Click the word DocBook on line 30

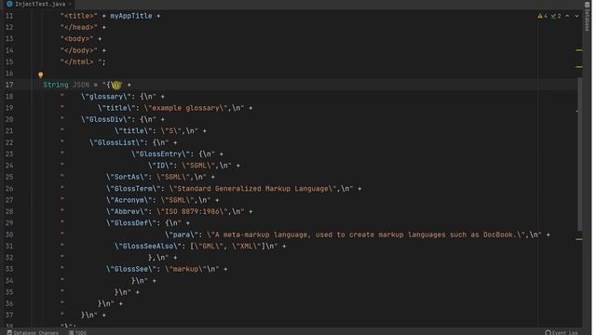click(x=498, y=234)
